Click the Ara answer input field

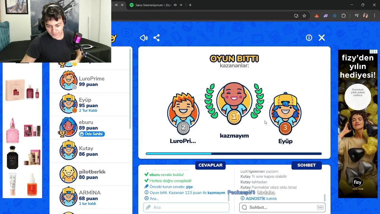coord(186,207)
